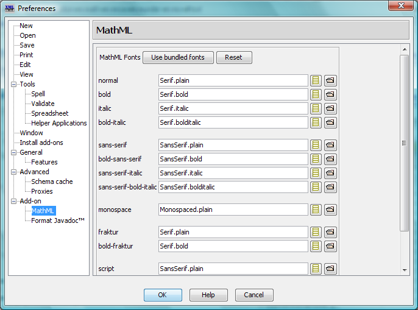Click Use bundled fonts button
418x310 pixels.
[178, 58]
